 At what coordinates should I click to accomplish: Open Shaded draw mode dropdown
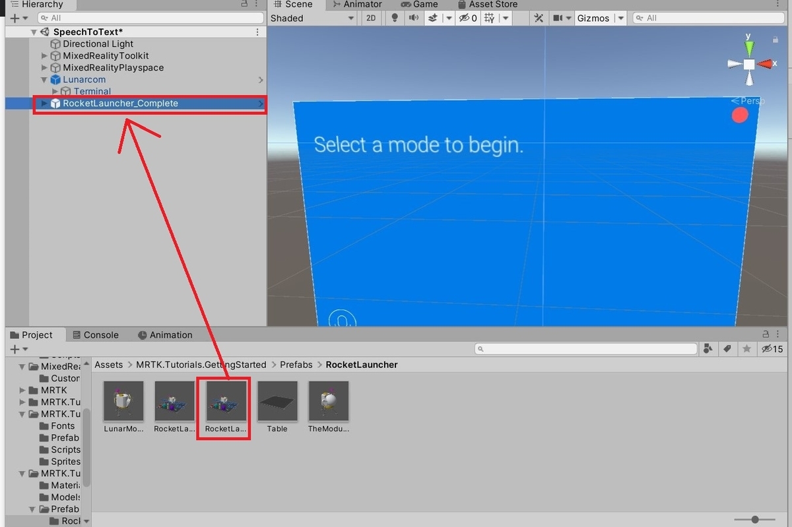pos(313,18)
